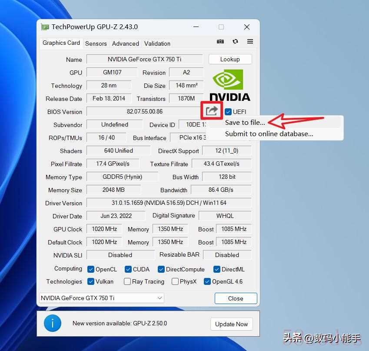Click the BIOS export share icon
This screenshot has height=351, width=369.
[212, 110]
